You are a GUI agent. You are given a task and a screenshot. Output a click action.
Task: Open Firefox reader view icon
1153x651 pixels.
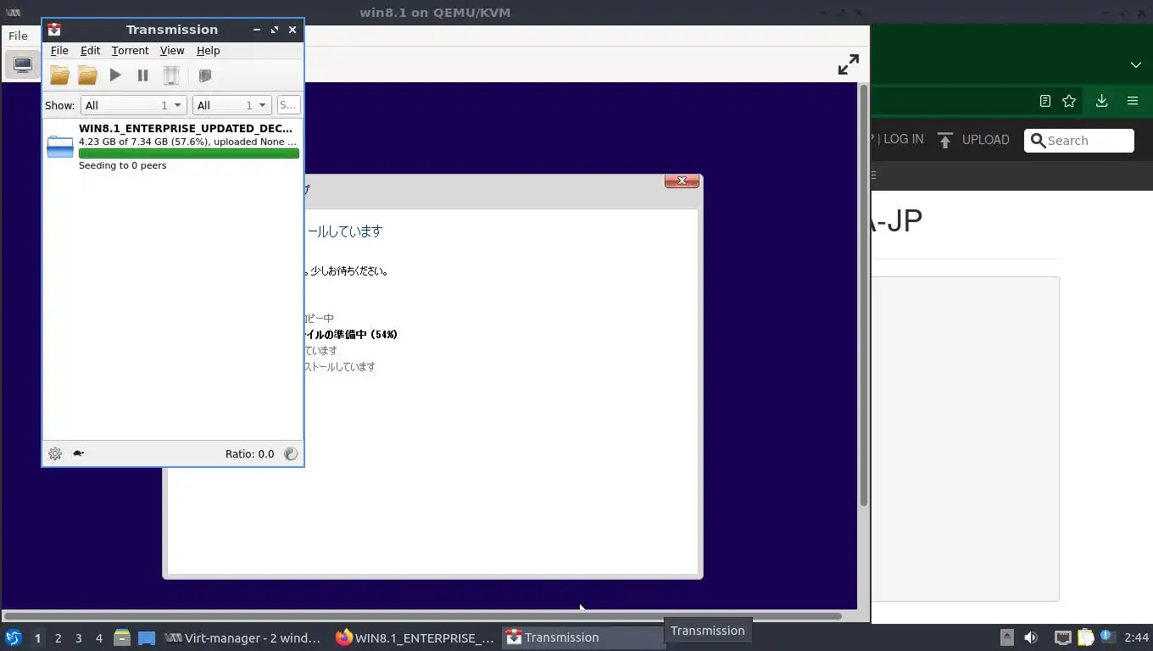point(1044,101)
